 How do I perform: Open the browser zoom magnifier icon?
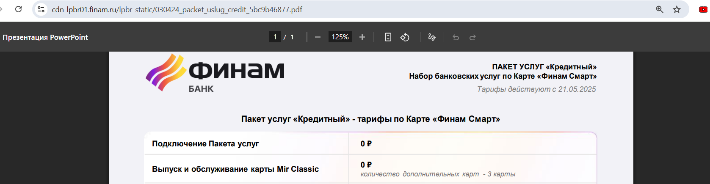click(660, 9)
